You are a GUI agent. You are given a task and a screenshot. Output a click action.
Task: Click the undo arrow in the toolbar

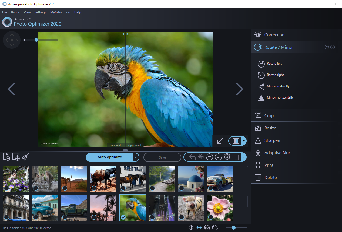(192, 157)
